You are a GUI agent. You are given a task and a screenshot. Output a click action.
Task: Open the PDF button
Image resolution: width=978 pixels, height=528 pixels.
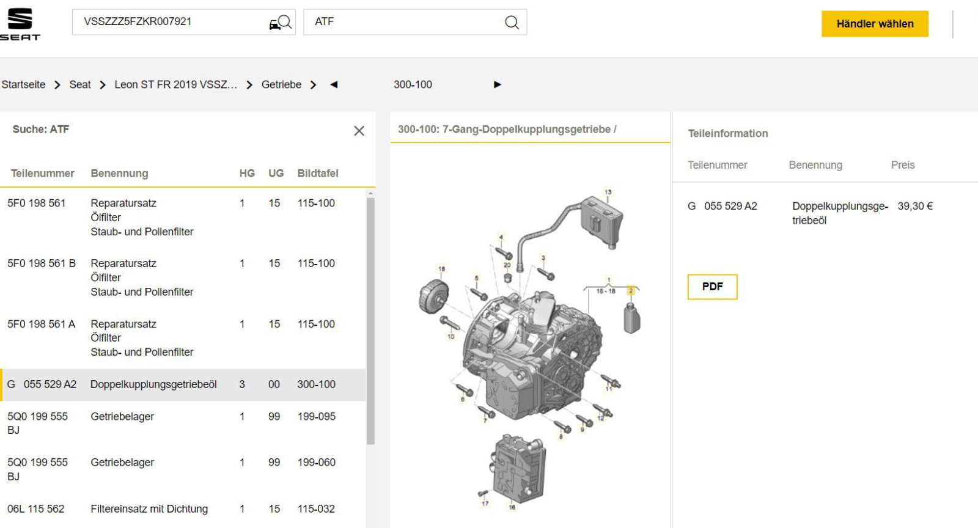[712, 287]
